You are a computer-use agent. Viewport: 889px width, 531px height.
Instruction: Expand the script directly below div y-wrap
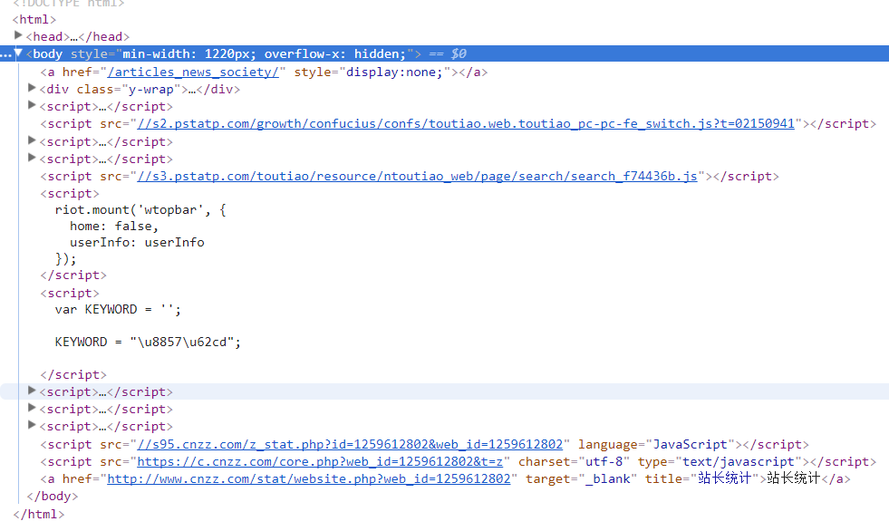tap(33, 106)
